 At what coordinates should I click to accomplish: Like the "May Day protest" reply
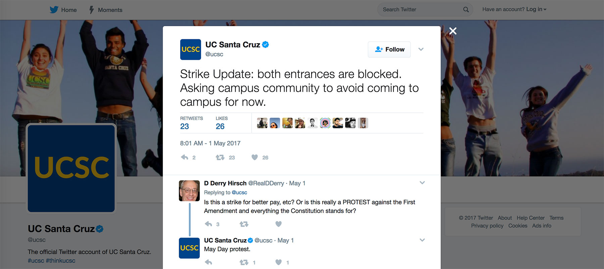[279, 262]
